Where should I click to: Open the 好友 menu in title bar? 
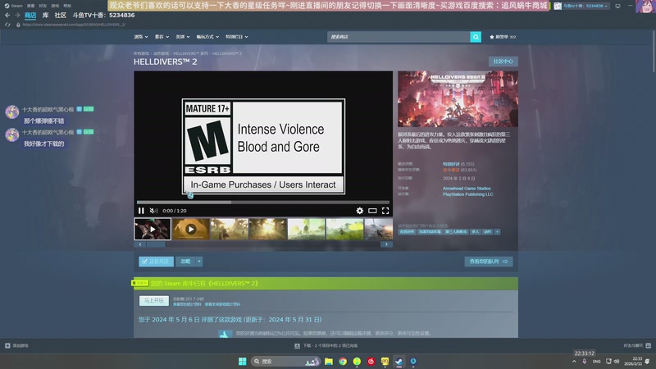click(x=43, y=6)
